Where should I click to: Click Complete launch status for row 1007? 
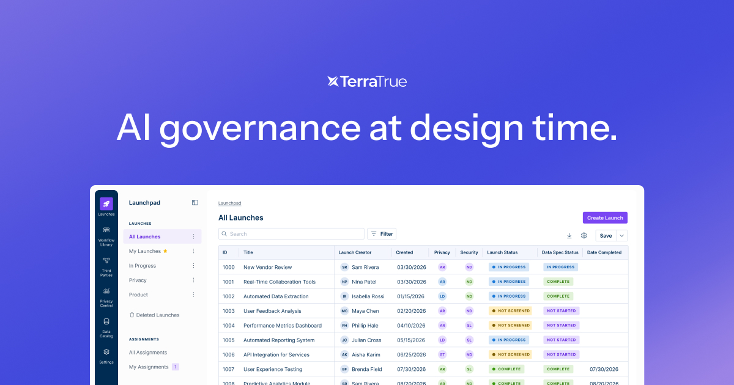(506, 370)
